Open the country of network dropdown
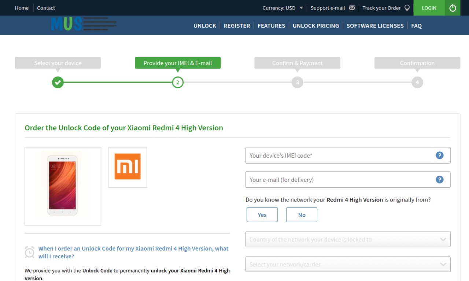The image size is (469, 281). point(348,239)
